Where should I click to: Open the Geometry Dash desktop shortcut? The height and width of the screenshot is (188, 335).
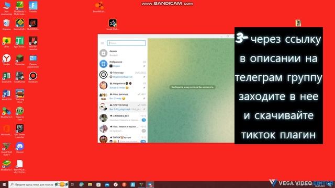click(20, 25)
